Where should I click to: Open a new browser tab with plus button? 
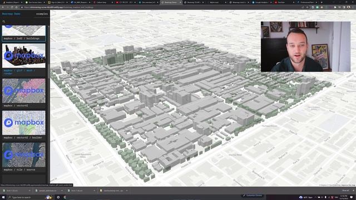coord(322,2)
